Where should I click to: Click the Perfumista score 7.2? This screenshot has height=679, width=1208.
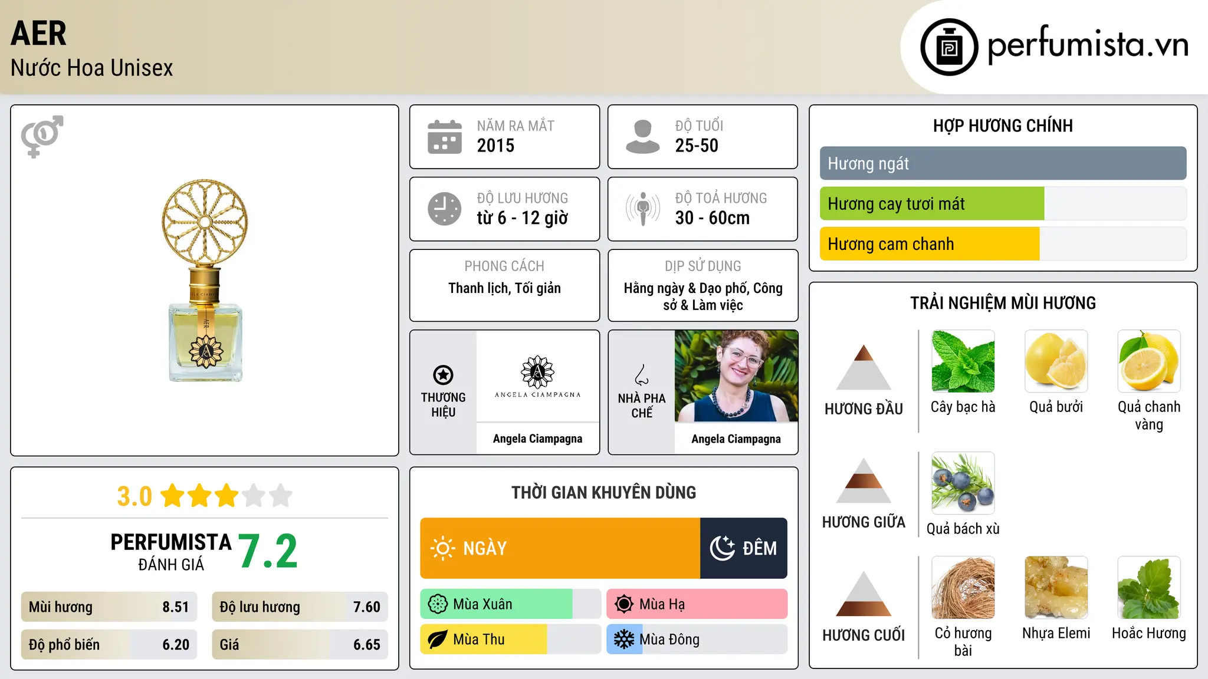268,551
